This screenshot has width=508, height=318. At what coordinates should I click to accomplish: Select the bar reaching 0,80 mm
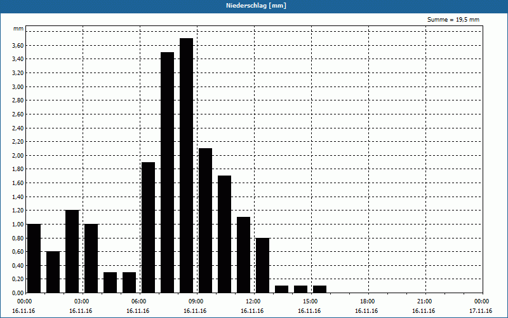(262, 265)
